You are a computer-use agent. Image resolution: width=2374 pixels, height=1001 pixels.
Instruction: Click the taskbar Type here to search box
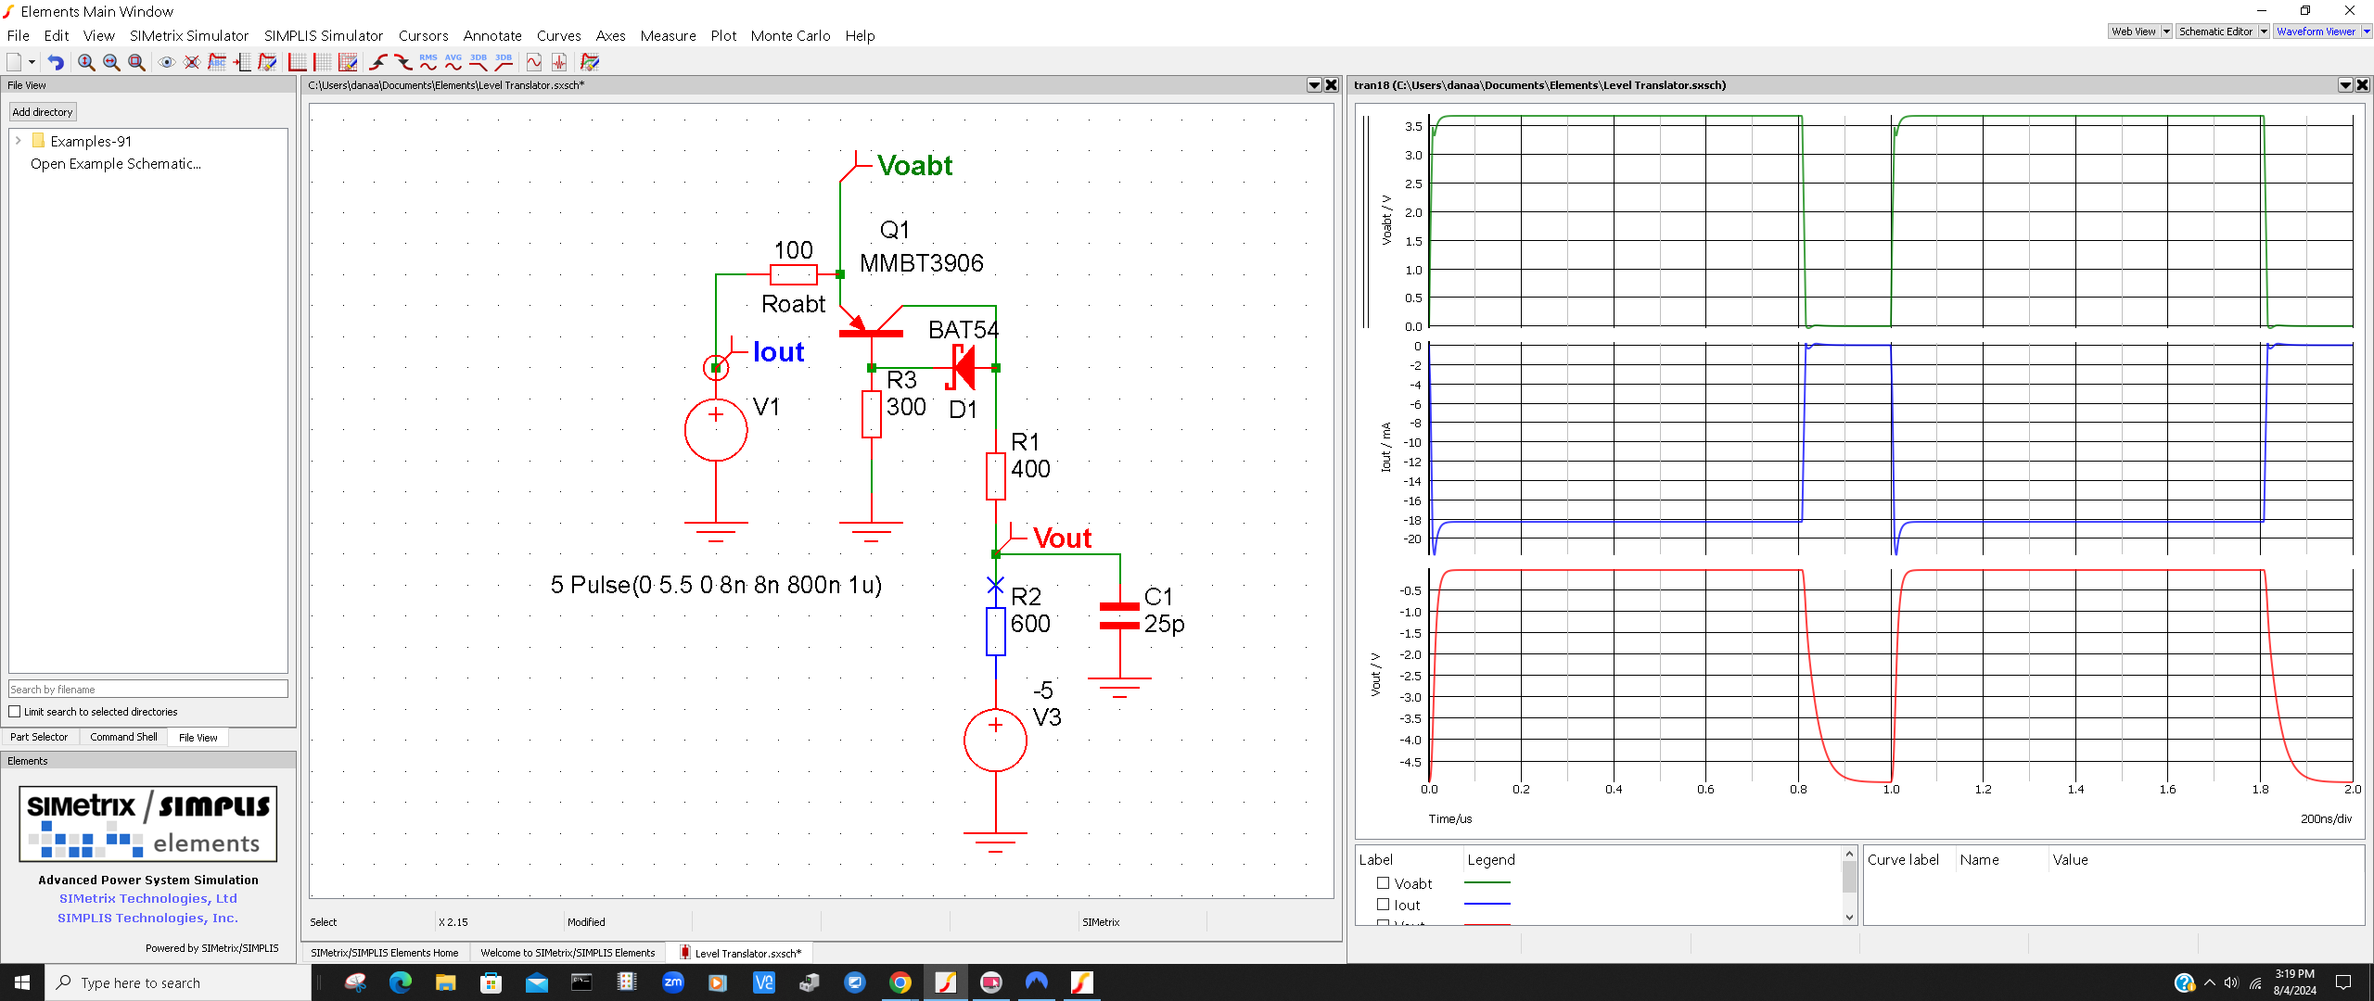point(178,982)
